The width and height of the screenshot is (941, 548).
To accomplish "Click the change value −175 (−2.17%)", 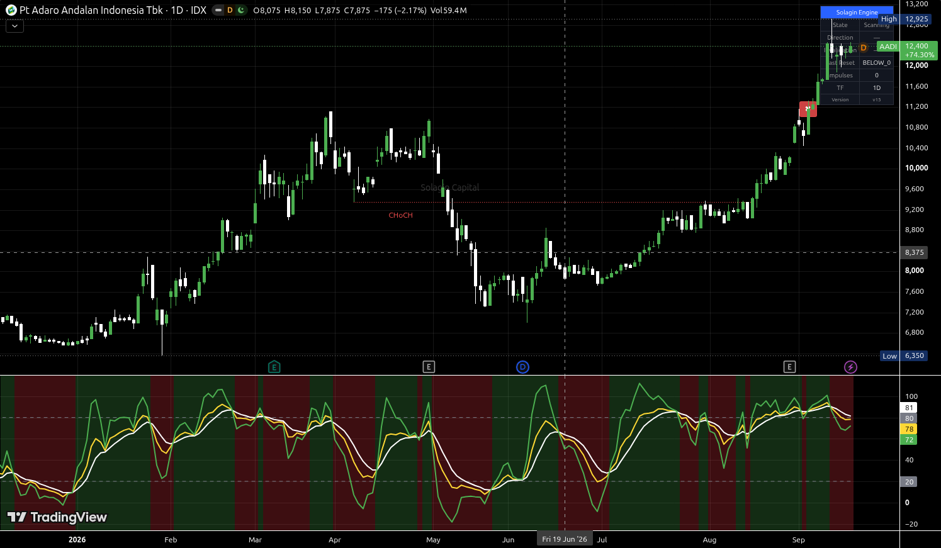I will click(x=399, y=11).
